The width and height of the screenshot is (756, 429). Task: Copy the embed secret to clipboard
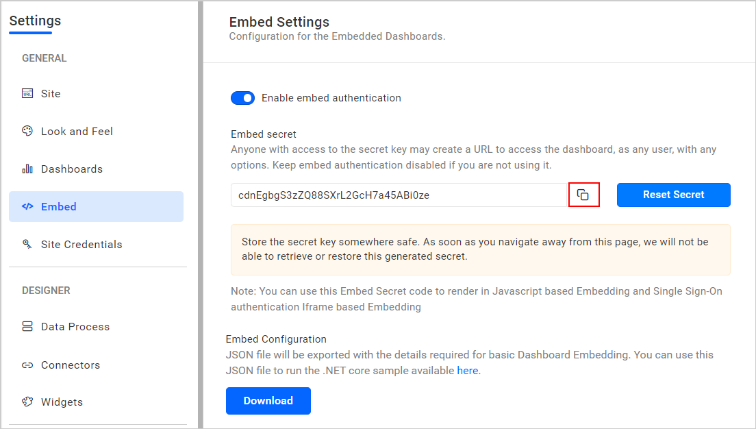[x=583, y=195]
